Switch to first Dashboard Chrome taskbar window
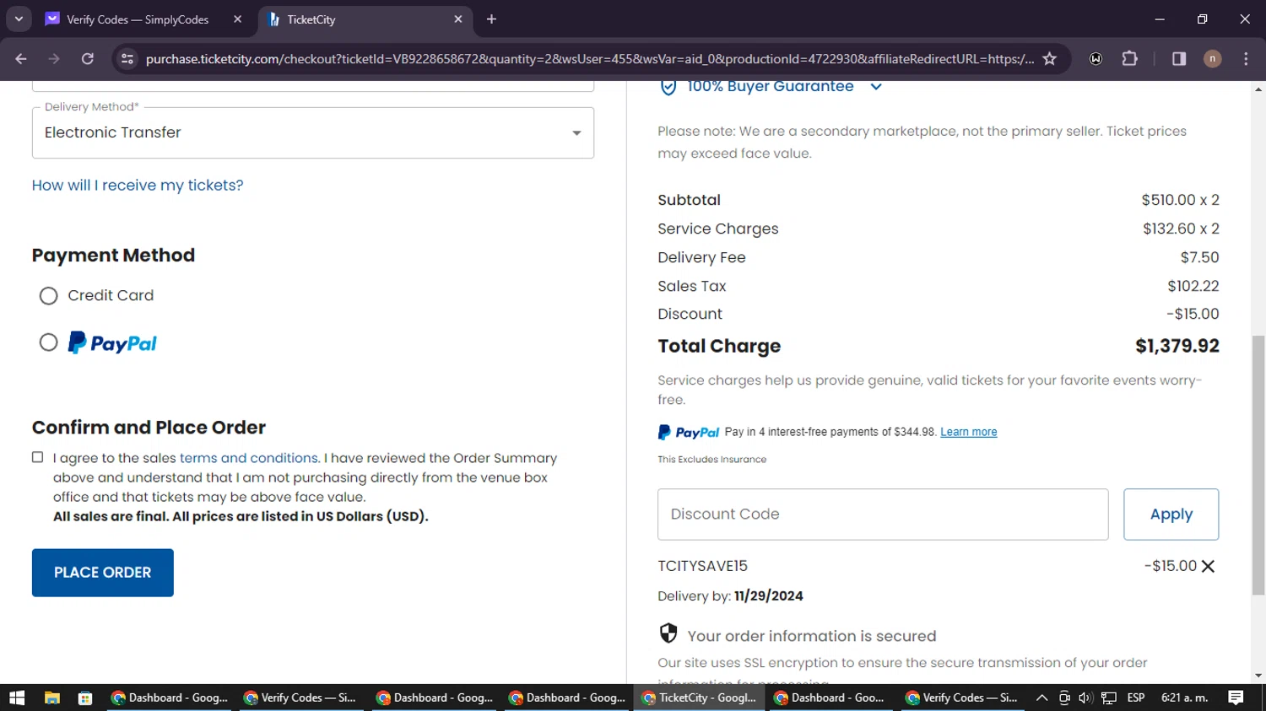The height and width of the screenshot is (711, 1266). [170, 698]
